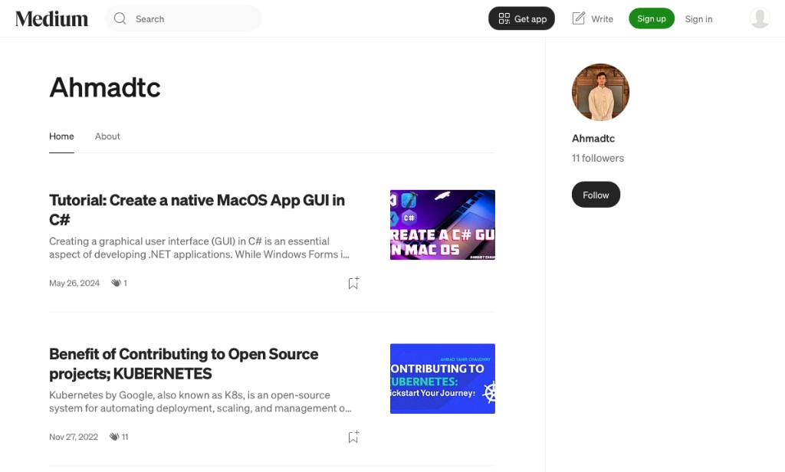
Task: Click the Write pencil icon
Action: [579, 18]
